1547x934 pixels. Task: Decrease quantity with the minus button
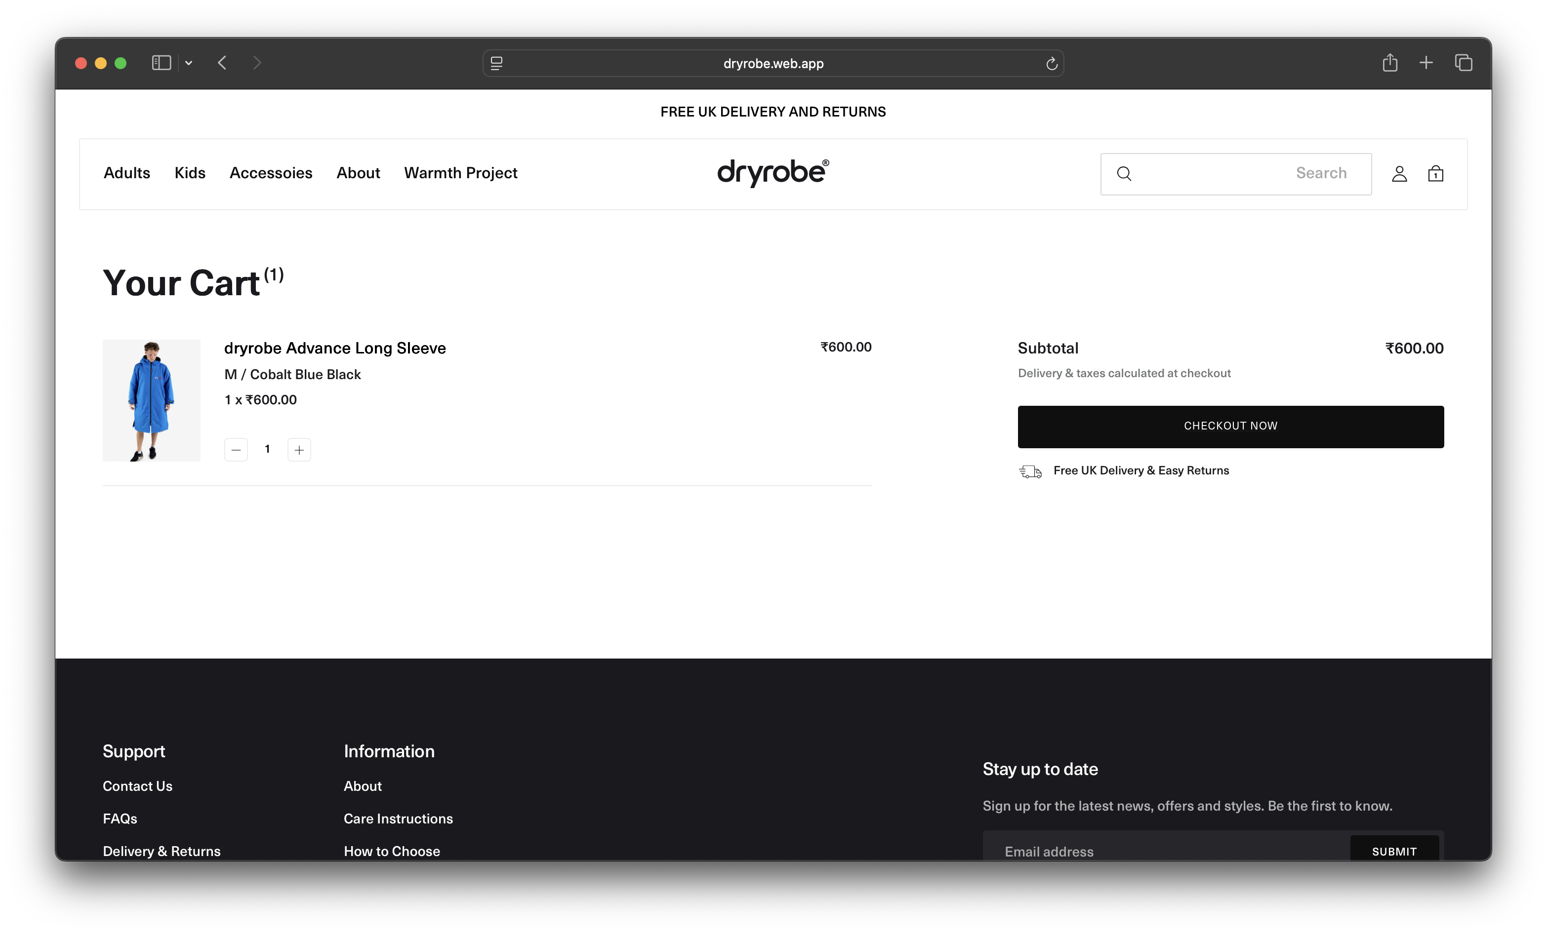(236, 449)
